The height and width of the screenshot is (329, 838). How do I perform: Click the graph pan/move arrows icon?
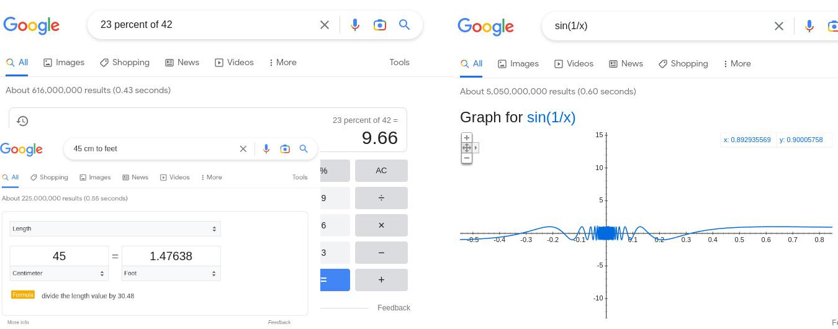[x=467, y=148]
